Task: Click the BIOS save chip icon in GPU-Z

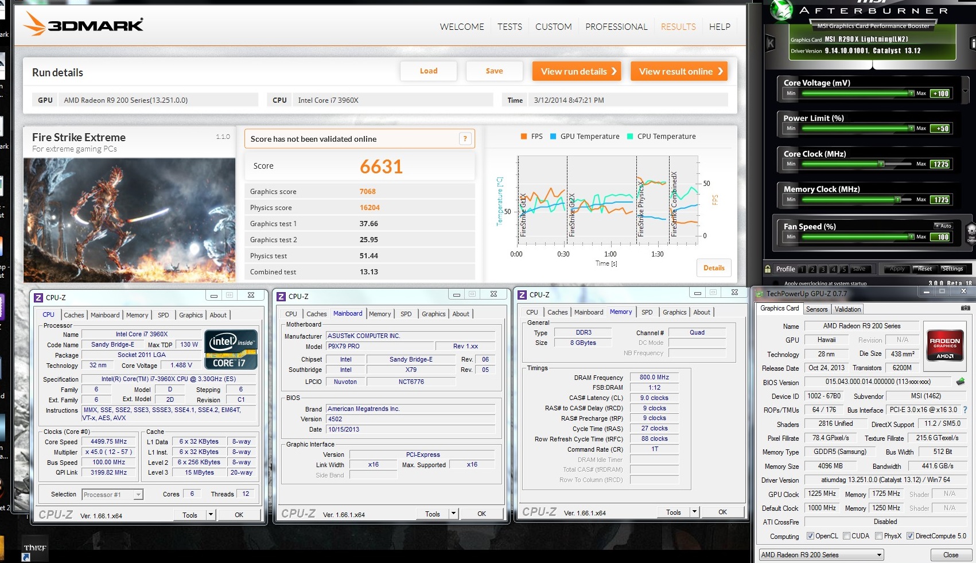Action: point(961,382)
